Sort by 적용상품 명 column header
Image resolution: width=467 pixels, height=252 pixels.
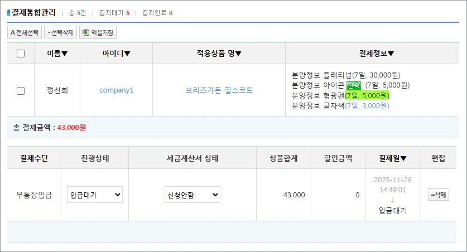219,54
